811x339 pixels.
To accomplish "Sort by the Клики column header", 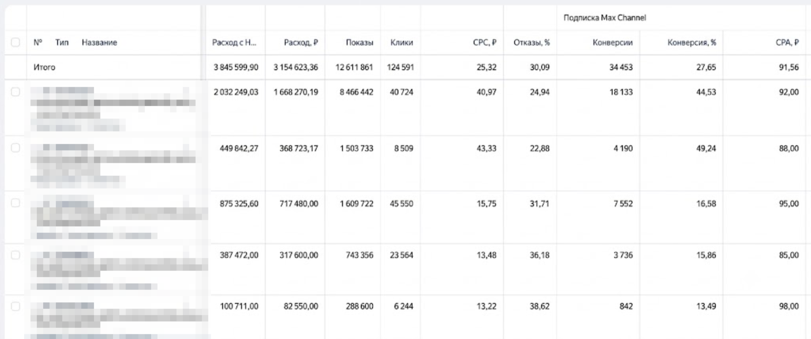I will (402, 42).
